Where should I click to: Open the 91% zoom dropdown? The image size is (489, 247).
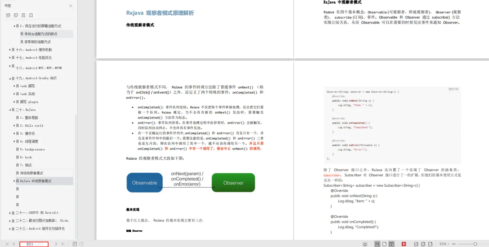444,244
